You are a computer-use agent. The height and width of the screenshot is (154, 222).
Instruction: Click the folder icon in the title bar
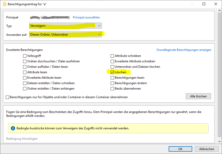[x=4, y=4]
